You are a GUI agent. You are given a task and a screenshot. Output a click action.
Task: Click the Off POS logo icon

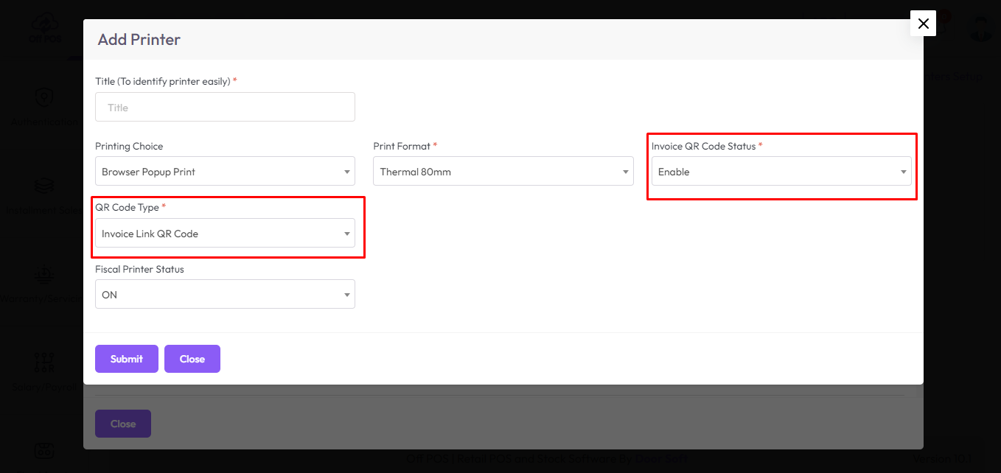45,28
